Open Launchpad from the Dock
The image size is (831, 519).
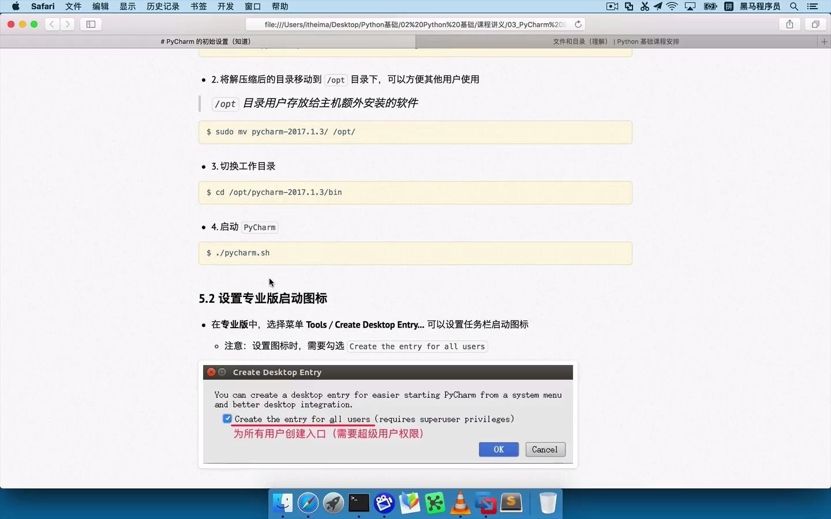pyautogui.click(x=334, y=503)
